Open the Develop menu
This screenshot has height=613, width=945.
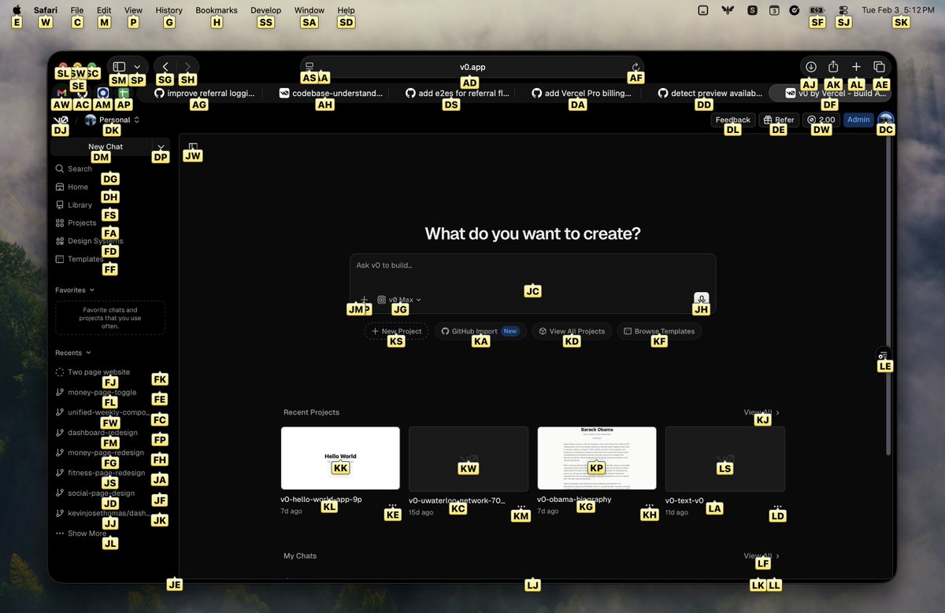265,10
